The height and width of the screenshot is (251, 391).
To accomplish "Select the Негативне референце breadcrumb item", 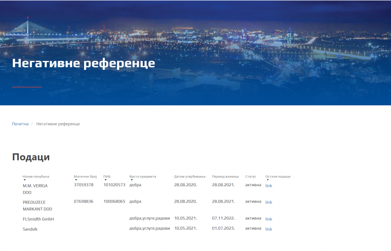I will pos(58,124).
